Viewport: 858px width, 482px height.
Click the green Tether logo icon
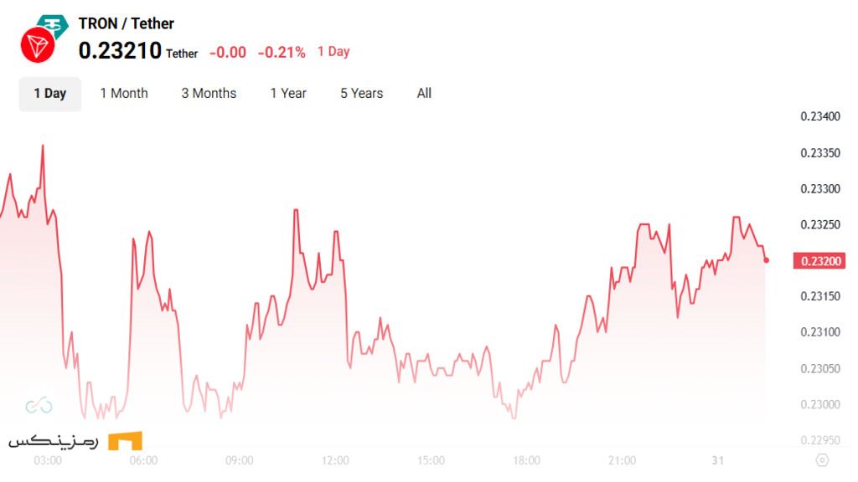tap(54, 25)
